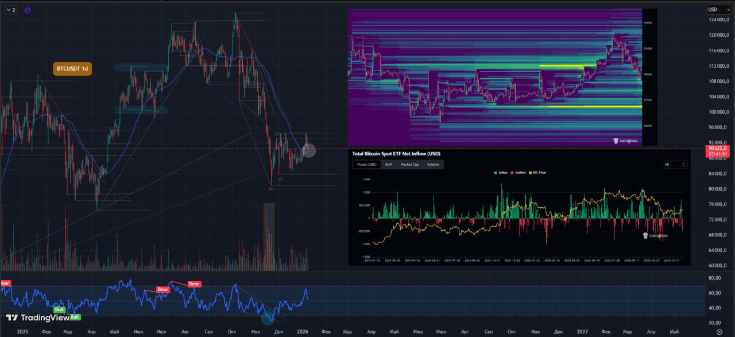Image resolution: width=735 pixels, height=337 pixels.
Task: Open the All time range dropdown
Action: [x=675, y=164]
